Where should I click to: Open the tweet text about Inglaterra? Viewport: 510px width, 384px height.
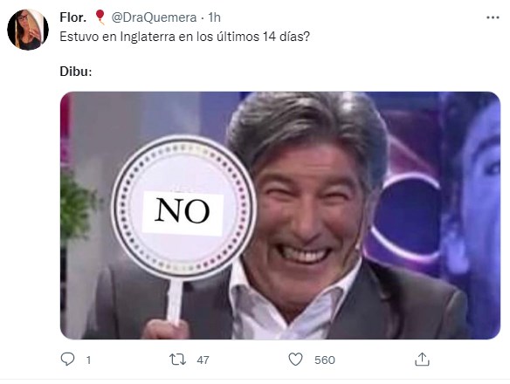pos(185,37)
